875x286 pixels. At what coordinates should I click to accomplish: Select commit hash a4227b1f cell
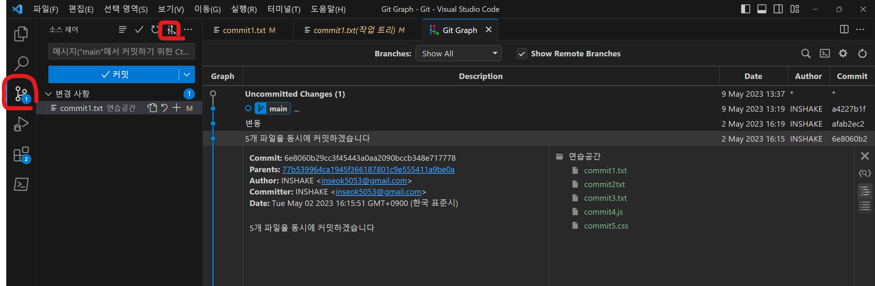coord(849,109)
